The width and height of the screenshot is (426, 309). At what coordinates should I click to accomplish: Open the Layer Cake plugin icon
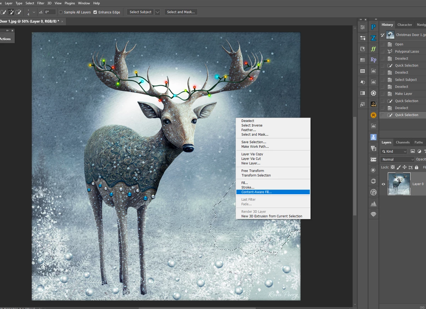tap(373, 159)
